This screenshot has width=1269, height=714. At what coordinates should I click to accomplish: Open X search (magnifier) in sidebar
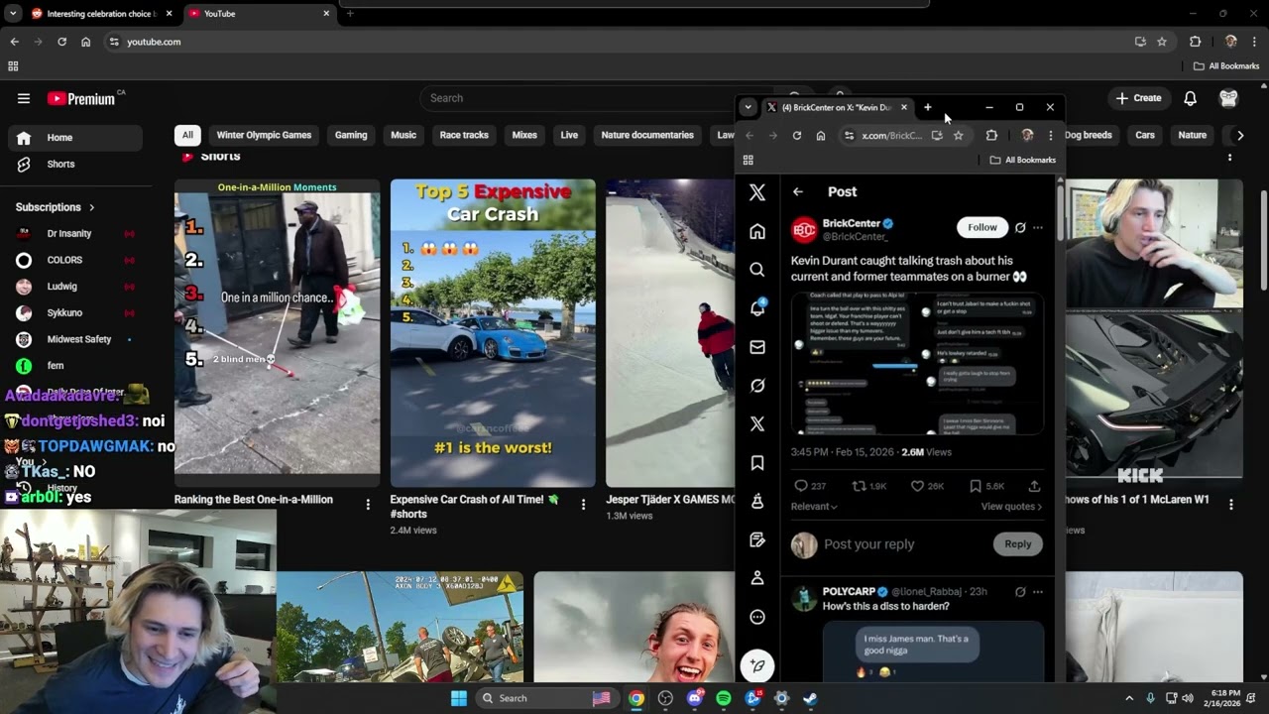(x=757, y=270)
